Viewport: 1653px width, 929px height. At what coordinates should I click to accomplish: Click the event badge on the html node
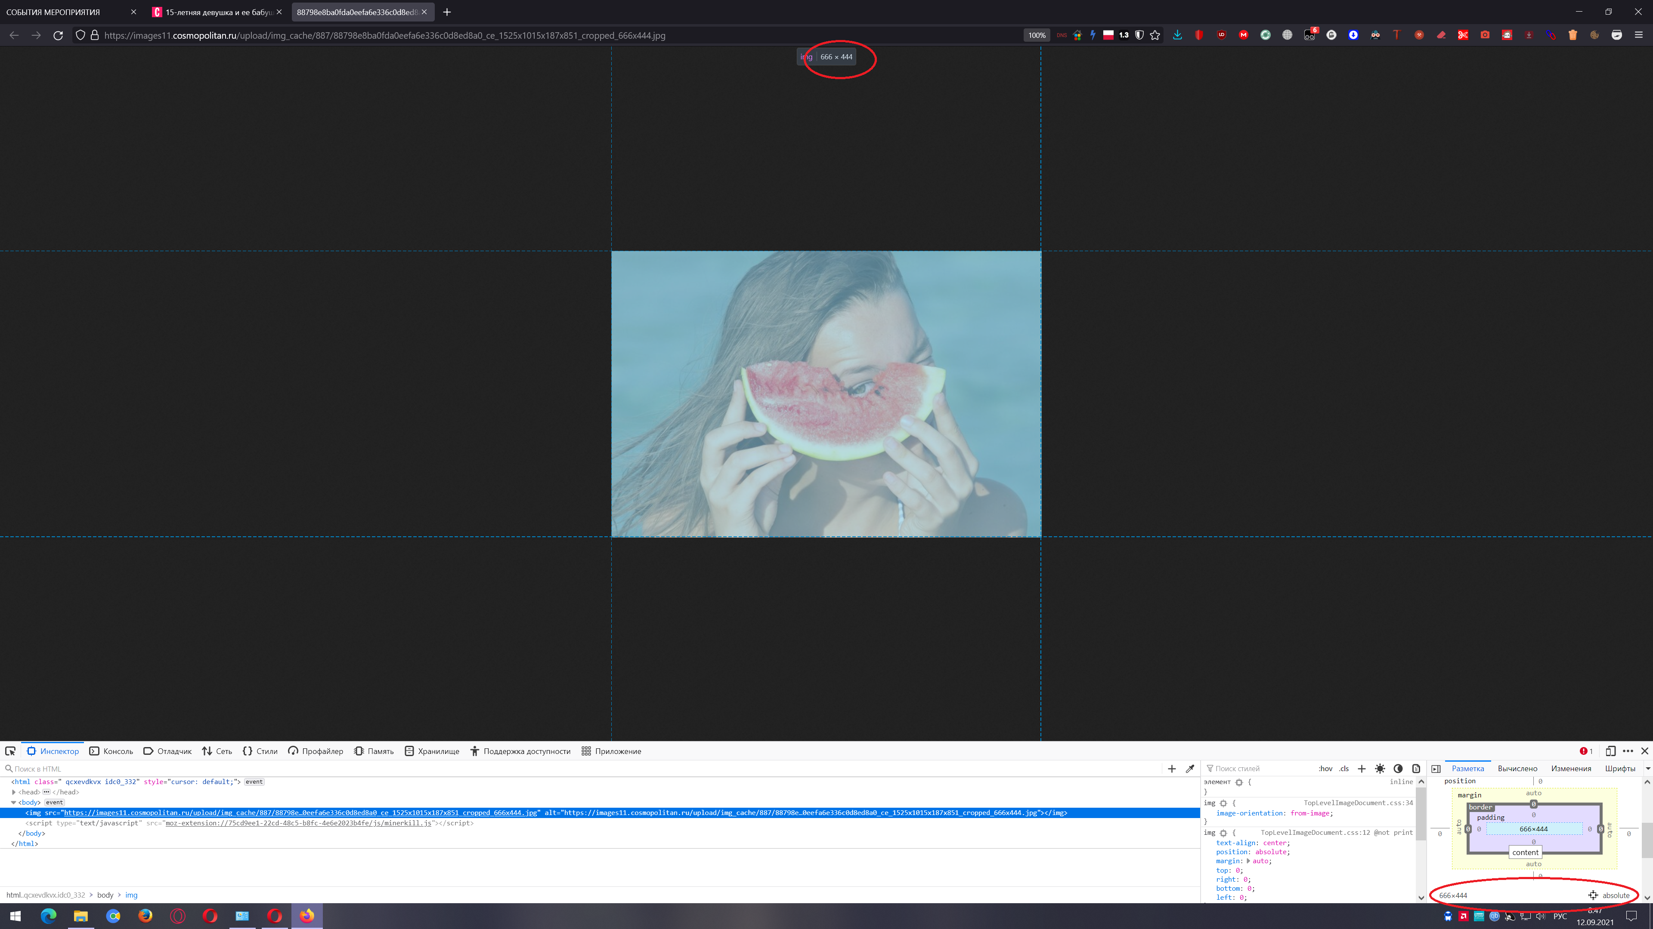coord(254,782)
